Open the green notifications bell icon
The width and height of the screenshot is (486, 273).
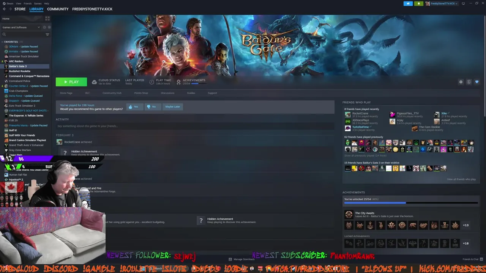point(419,3)
